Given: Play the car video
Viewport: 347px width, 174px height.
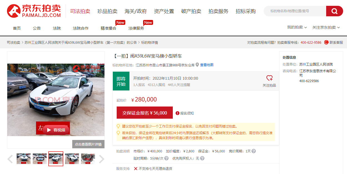Looking at the screenshot, I should coord(56,130).
